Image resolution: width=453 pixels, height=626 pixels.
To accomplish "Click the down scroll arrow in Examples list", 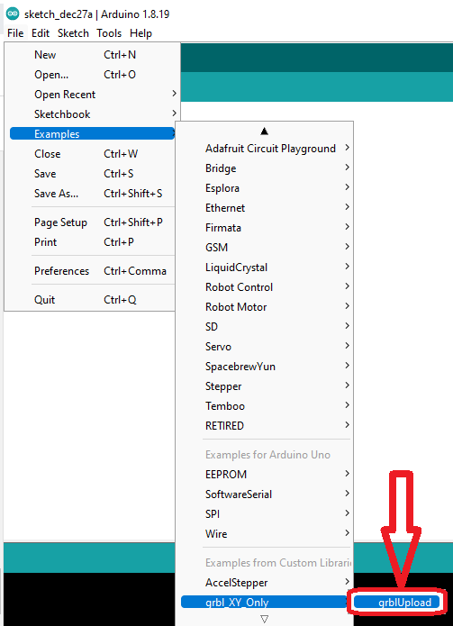I will point(264,619).
